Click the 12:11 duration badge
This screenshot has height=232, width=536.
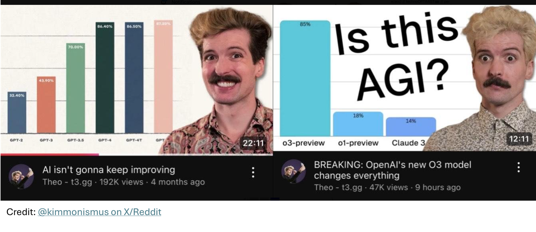point(519,139)
